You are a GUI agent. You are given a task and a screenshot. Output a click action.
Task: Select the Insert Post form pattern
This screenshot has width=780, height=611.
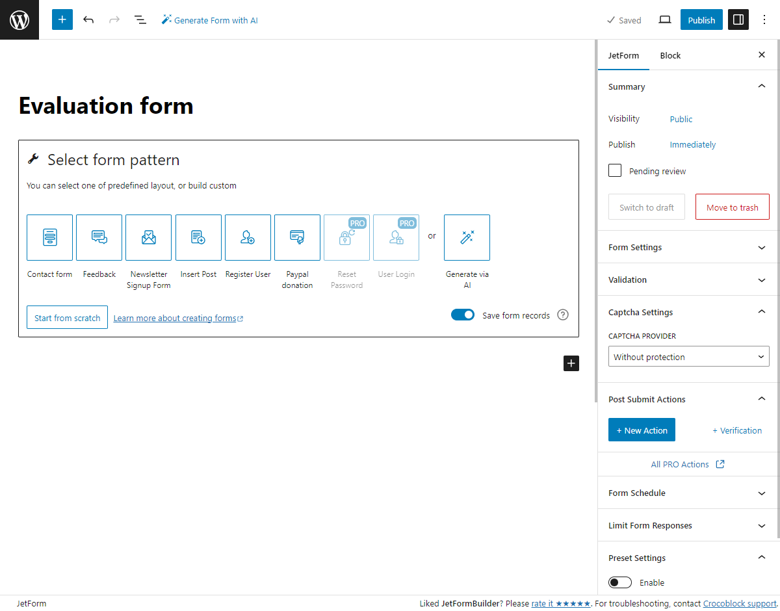coord(198,237)
